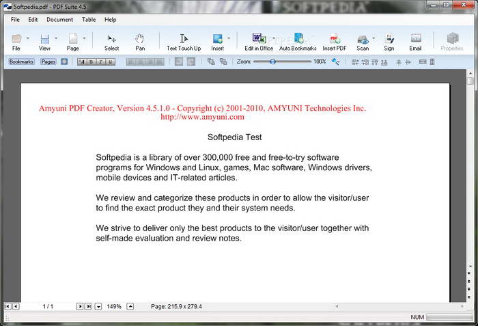Go to the last page button
This screenshot has height=326, width=478.
click(88, 306)
